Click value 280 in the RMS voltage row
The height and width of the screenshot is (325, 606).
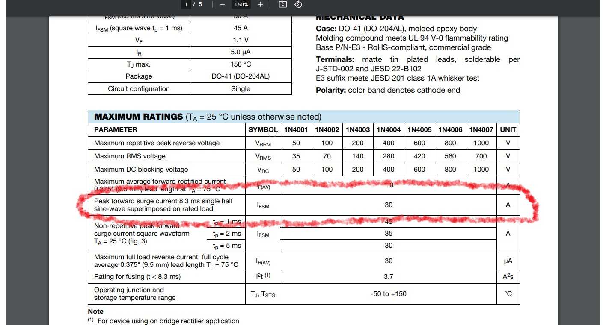[389, 156]
